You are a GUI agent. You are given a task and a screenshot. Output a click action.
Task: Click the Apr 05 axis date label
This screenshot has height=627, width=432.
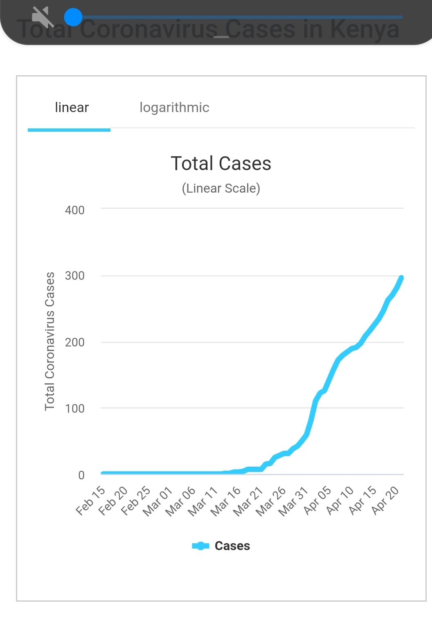[317, 501]
